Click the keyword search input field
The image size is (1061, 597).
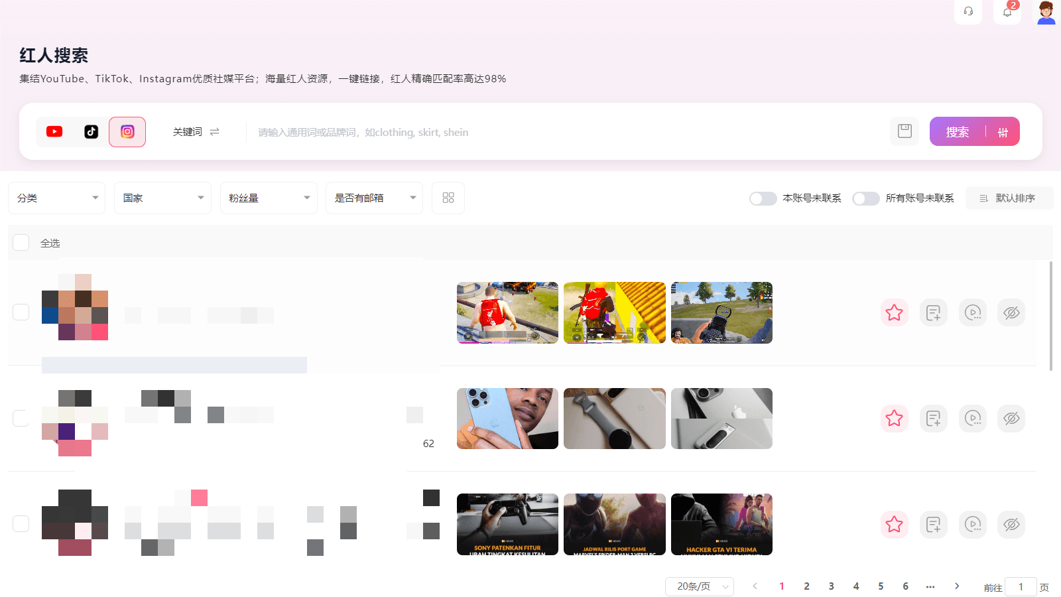click(564, 132)
